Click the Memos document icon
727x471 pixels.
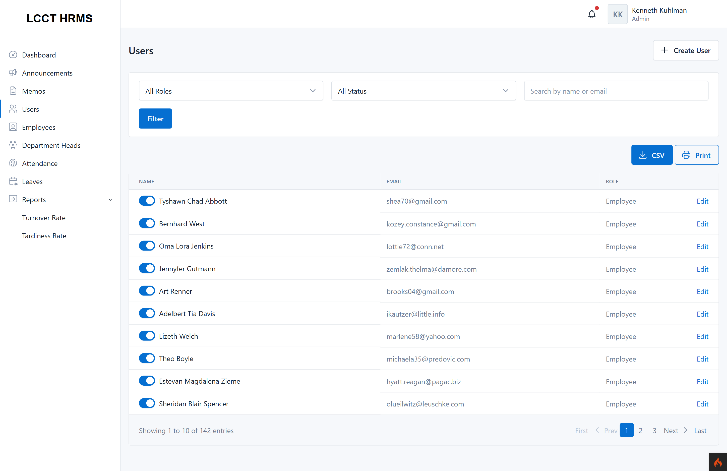tap(13, 91)
